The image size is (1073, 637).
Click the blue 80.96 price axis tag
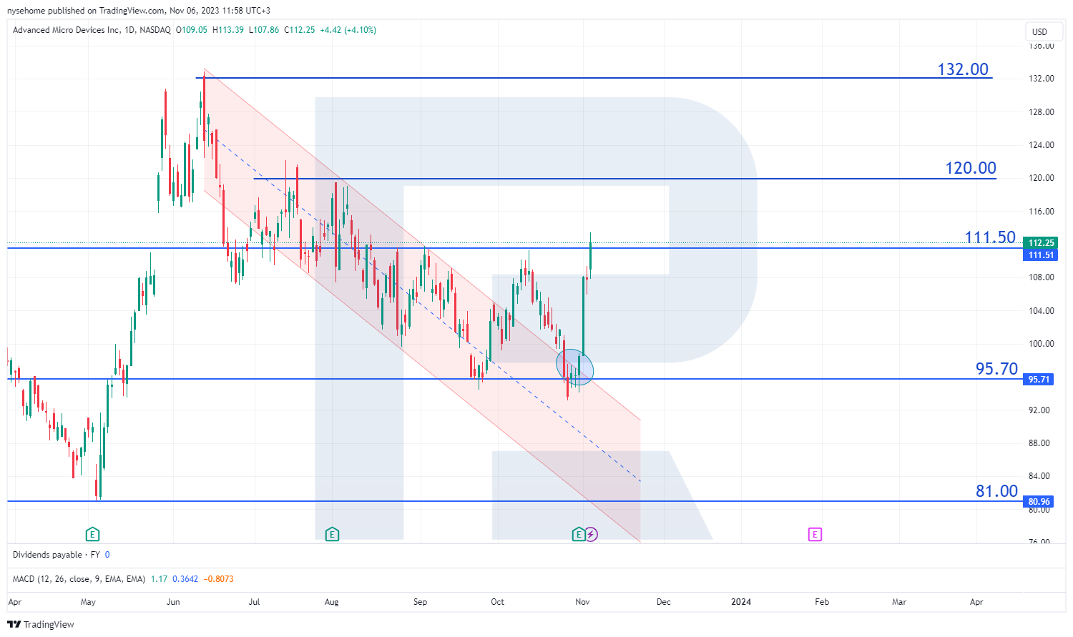pos(1038,502)
